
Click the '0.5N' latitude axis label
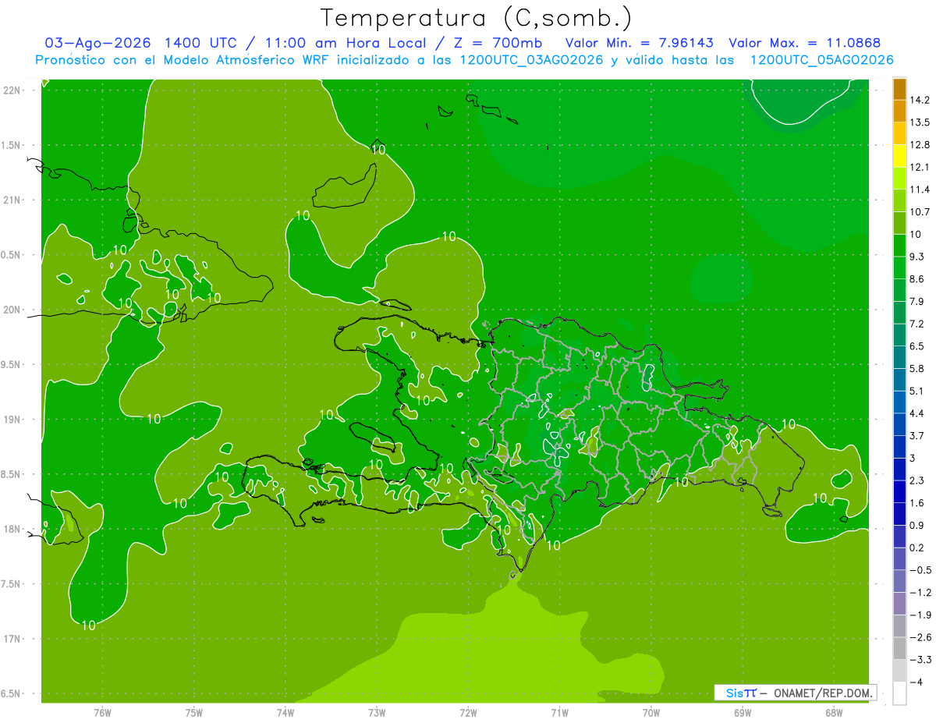[x=12, y=255]
